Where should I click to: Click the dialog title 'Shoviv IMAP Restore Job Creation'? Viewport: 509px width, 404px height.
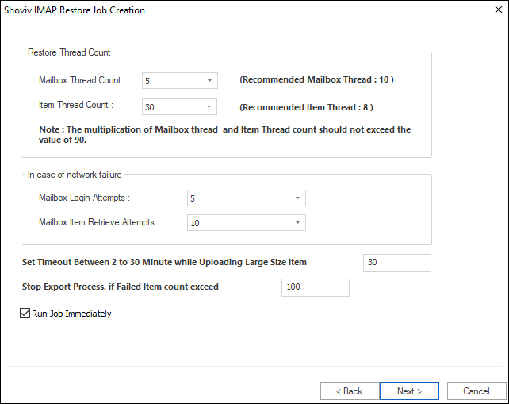click(x=75, y=10)
